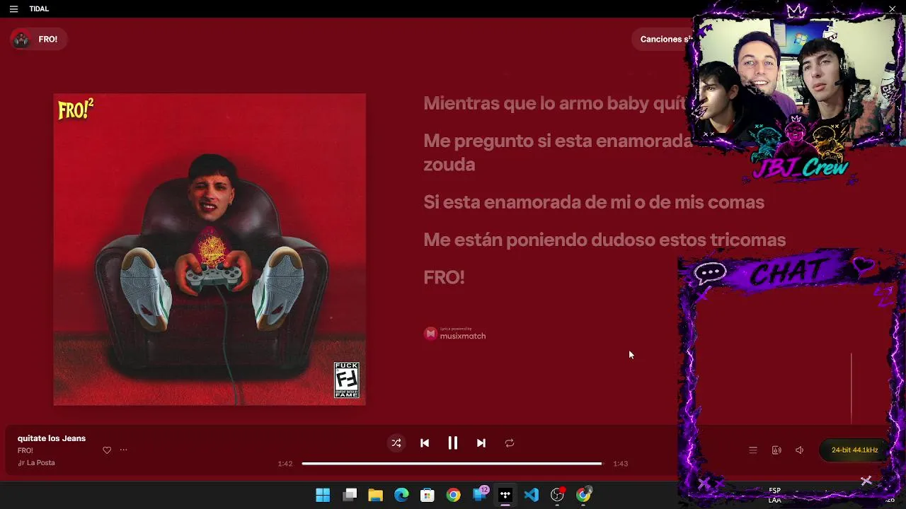Open the Chrome profile taskbar icon
906x509 pixels.
[x=583, y=495]
